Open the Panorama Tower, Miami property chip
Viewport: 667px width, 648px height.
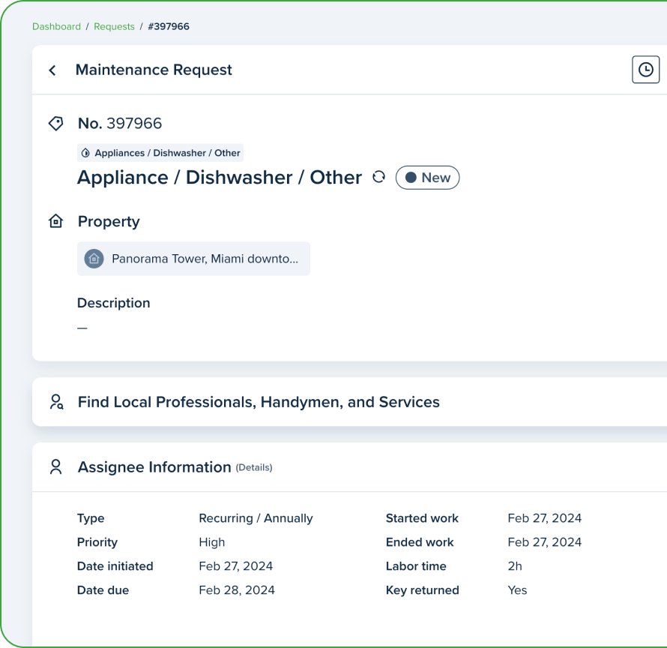point(193,258)
